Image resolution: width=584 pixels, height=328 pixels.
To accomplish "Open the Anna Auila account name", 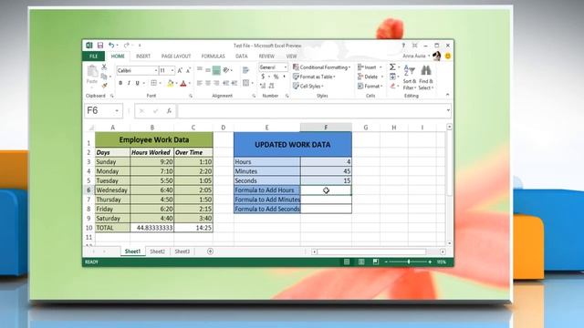I will [413, 56].
